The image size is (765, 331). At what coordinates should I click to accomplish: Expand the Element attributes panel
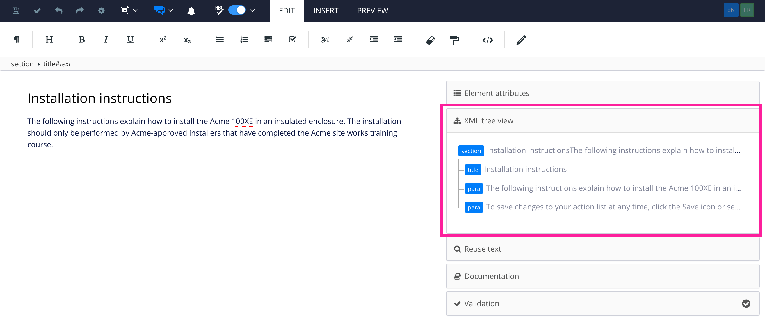497,93
